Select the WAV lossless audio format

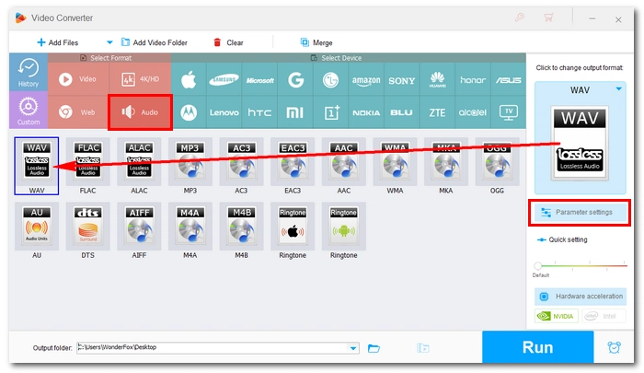pos(37,166)
